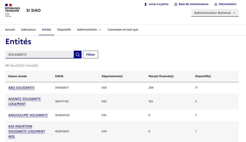Image resolution: width=246 pixels, height=142 pixels.
Task: Open AGENCE SOLIDARITE LOGEMENT entity link
Action: [x=24, y=101]
